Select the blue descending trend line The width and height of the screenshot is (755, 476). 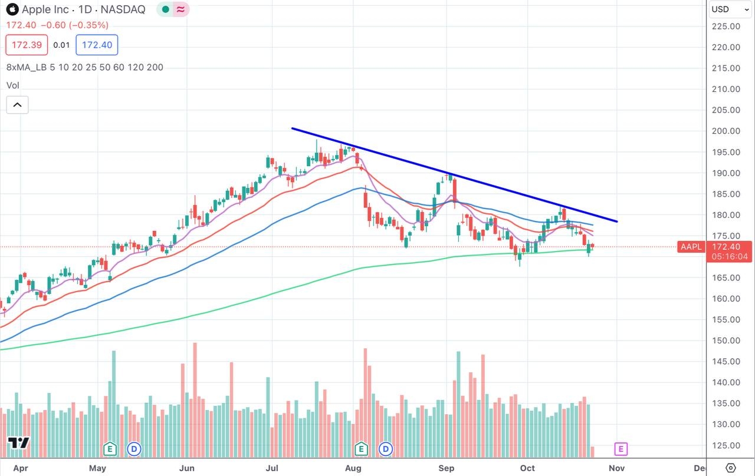(454, 175)
